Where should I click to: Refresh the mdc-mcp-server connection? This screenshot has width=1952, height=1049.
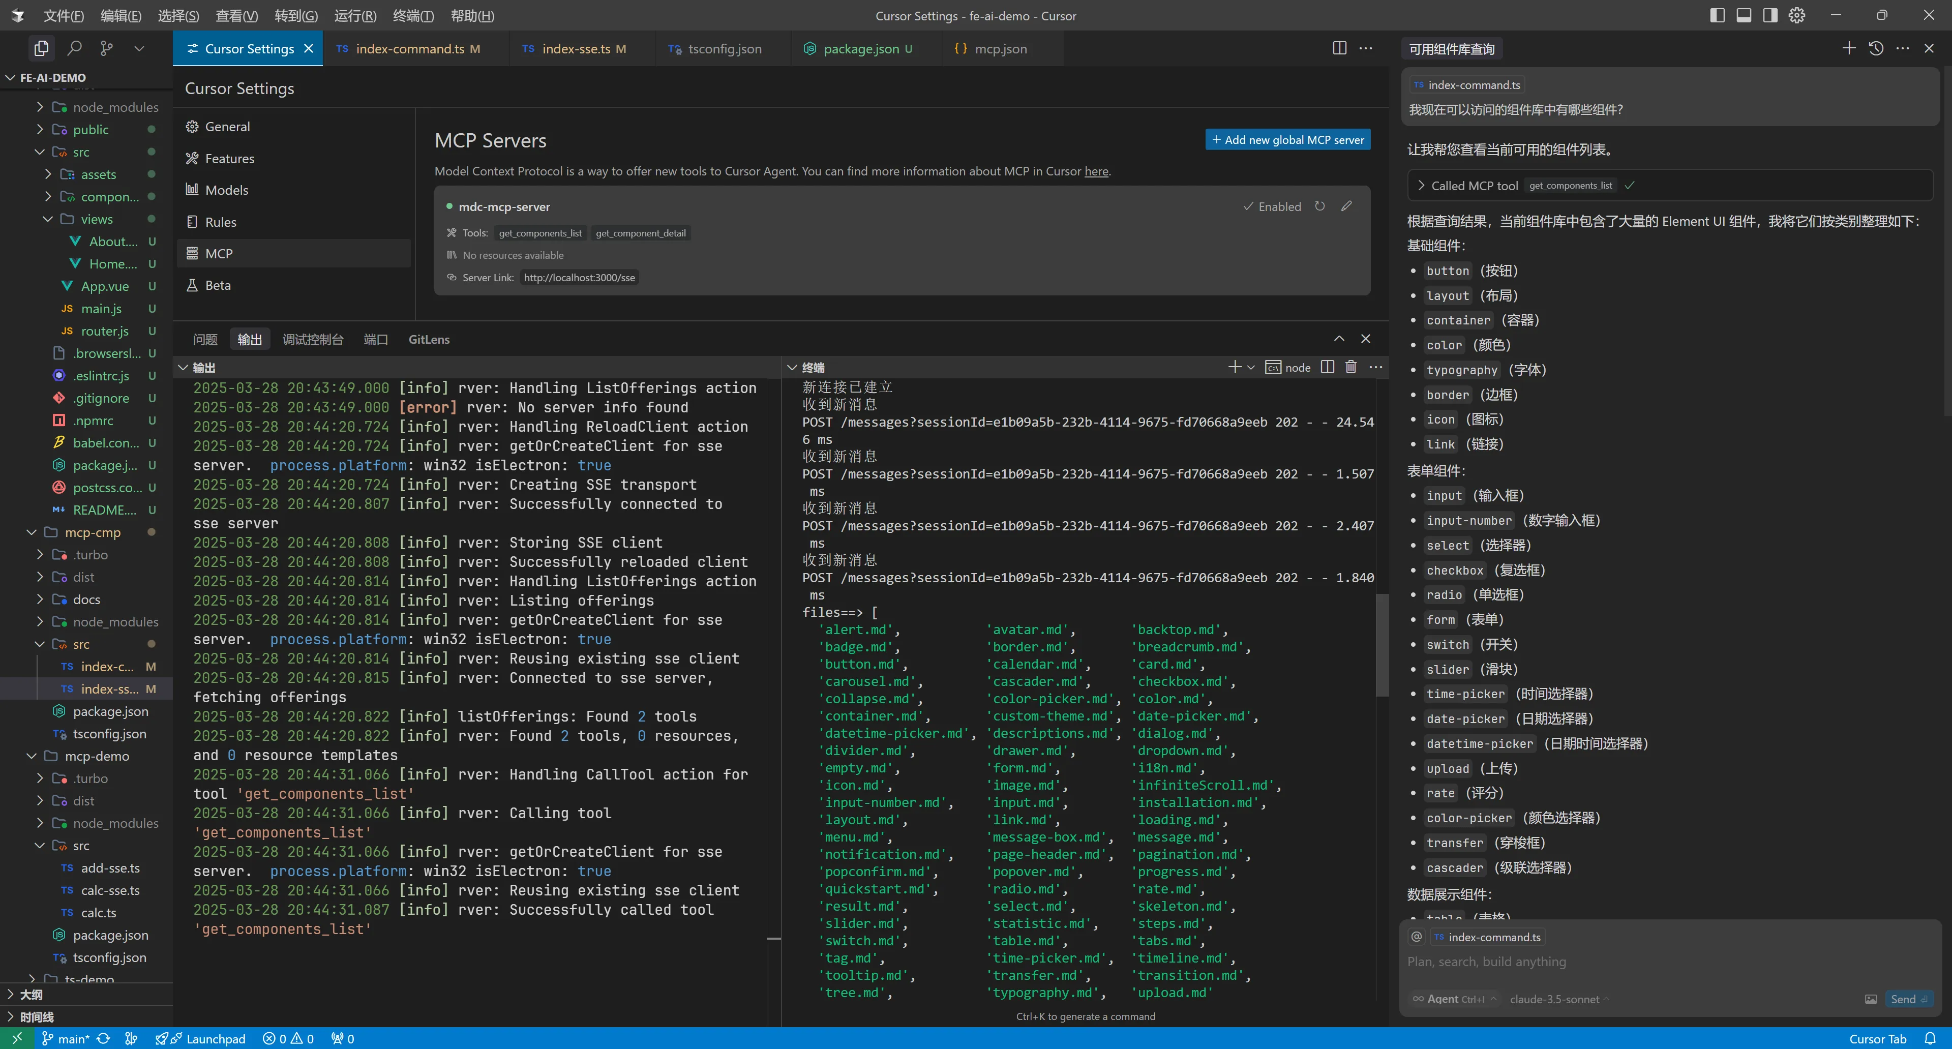pos(1320,206)
